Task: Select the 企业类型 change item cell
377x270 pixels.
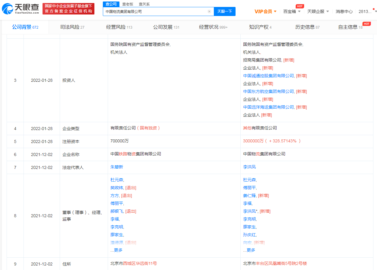Action: (84, 129)
